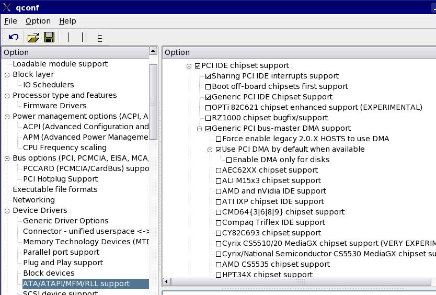Toggle Generic PCI bus-master DMA support checkbox
Viewport: 436px width, 295px height.
pyautogui.click(x=208, y=129)
